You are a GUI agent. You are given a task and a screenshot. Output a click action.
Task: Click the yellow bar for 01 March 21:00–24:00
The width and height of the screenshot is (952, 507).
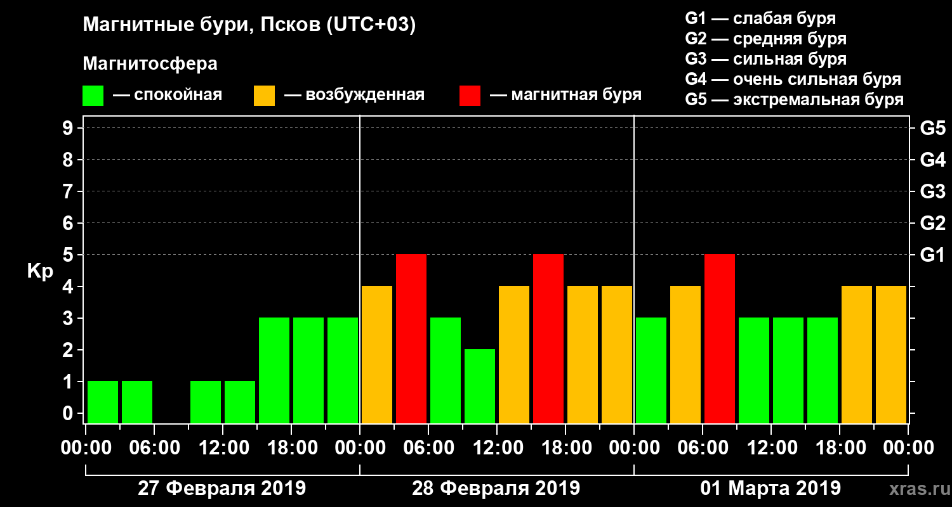pos(891,355)
